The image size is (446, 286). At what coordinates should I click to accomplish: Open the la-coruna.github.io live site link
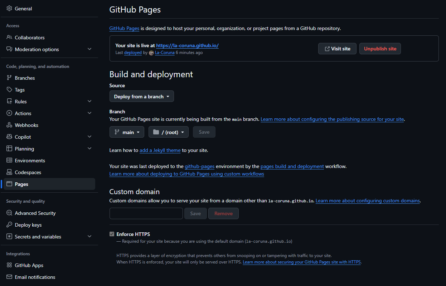(187, 45)
